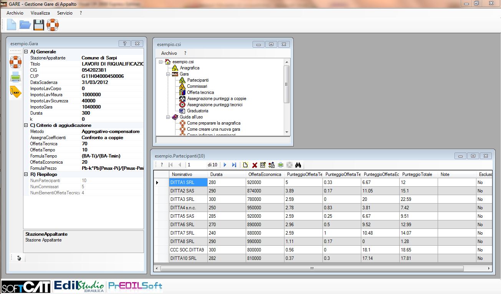Click the Open folder icon in main toolbar

(x=25, y=25)
